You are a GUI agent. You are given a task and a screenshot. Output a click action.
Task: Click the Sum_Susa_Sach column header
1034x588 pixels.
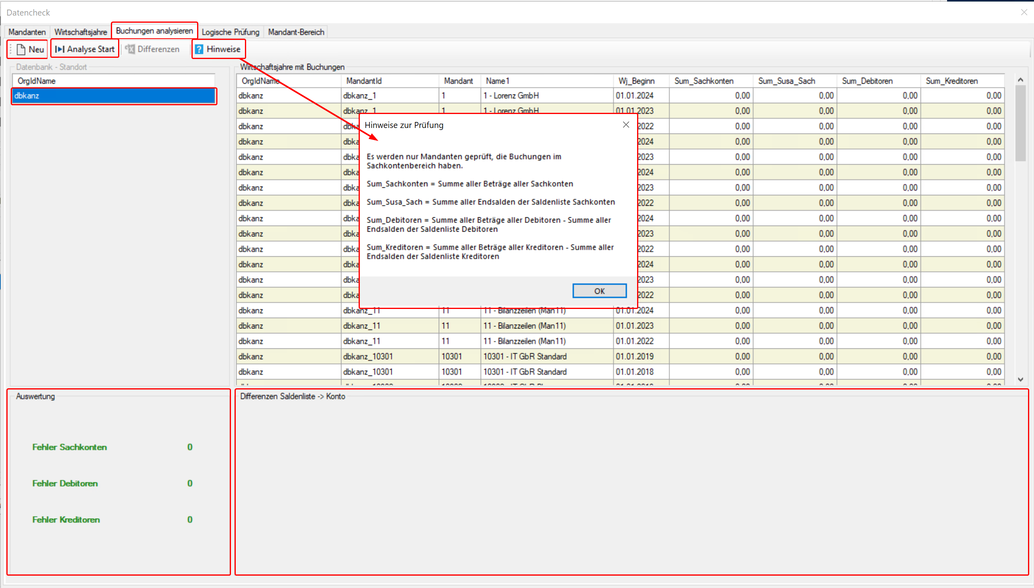(x=795, y=81)
